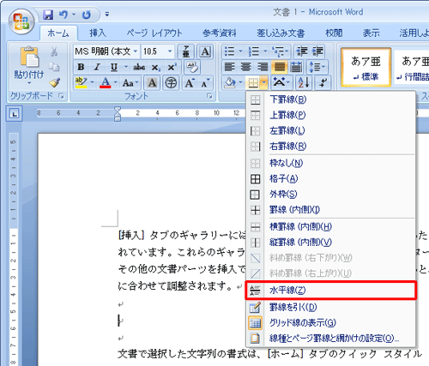Apply paragraph shading paint bucket

tap(230, 83)
